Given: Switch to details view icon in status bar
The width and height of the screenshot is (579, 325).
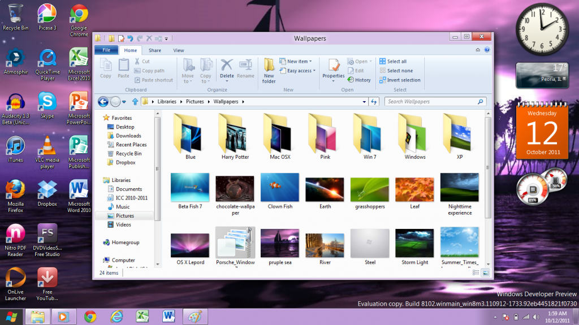Looking at the screenshot, I should tap(476, 272).
